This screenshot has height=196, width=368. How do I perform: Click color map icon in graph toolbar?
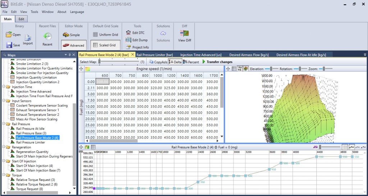pos(87,147)
